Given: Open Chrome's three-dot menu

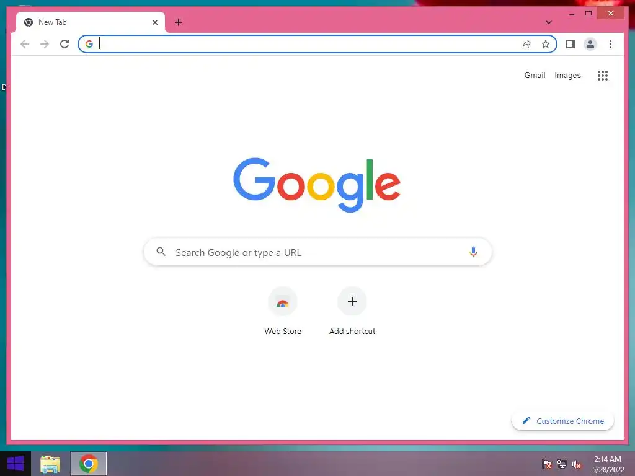Looking at the screenshot, I should coord(610,44).
